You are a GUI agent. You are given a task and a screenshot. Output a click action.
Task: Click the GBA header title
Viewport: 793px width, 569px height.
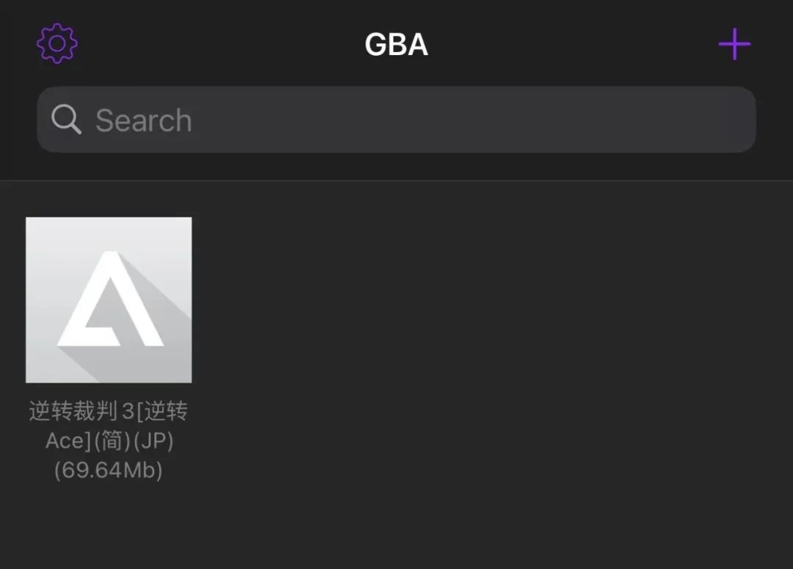click(396, 45)
